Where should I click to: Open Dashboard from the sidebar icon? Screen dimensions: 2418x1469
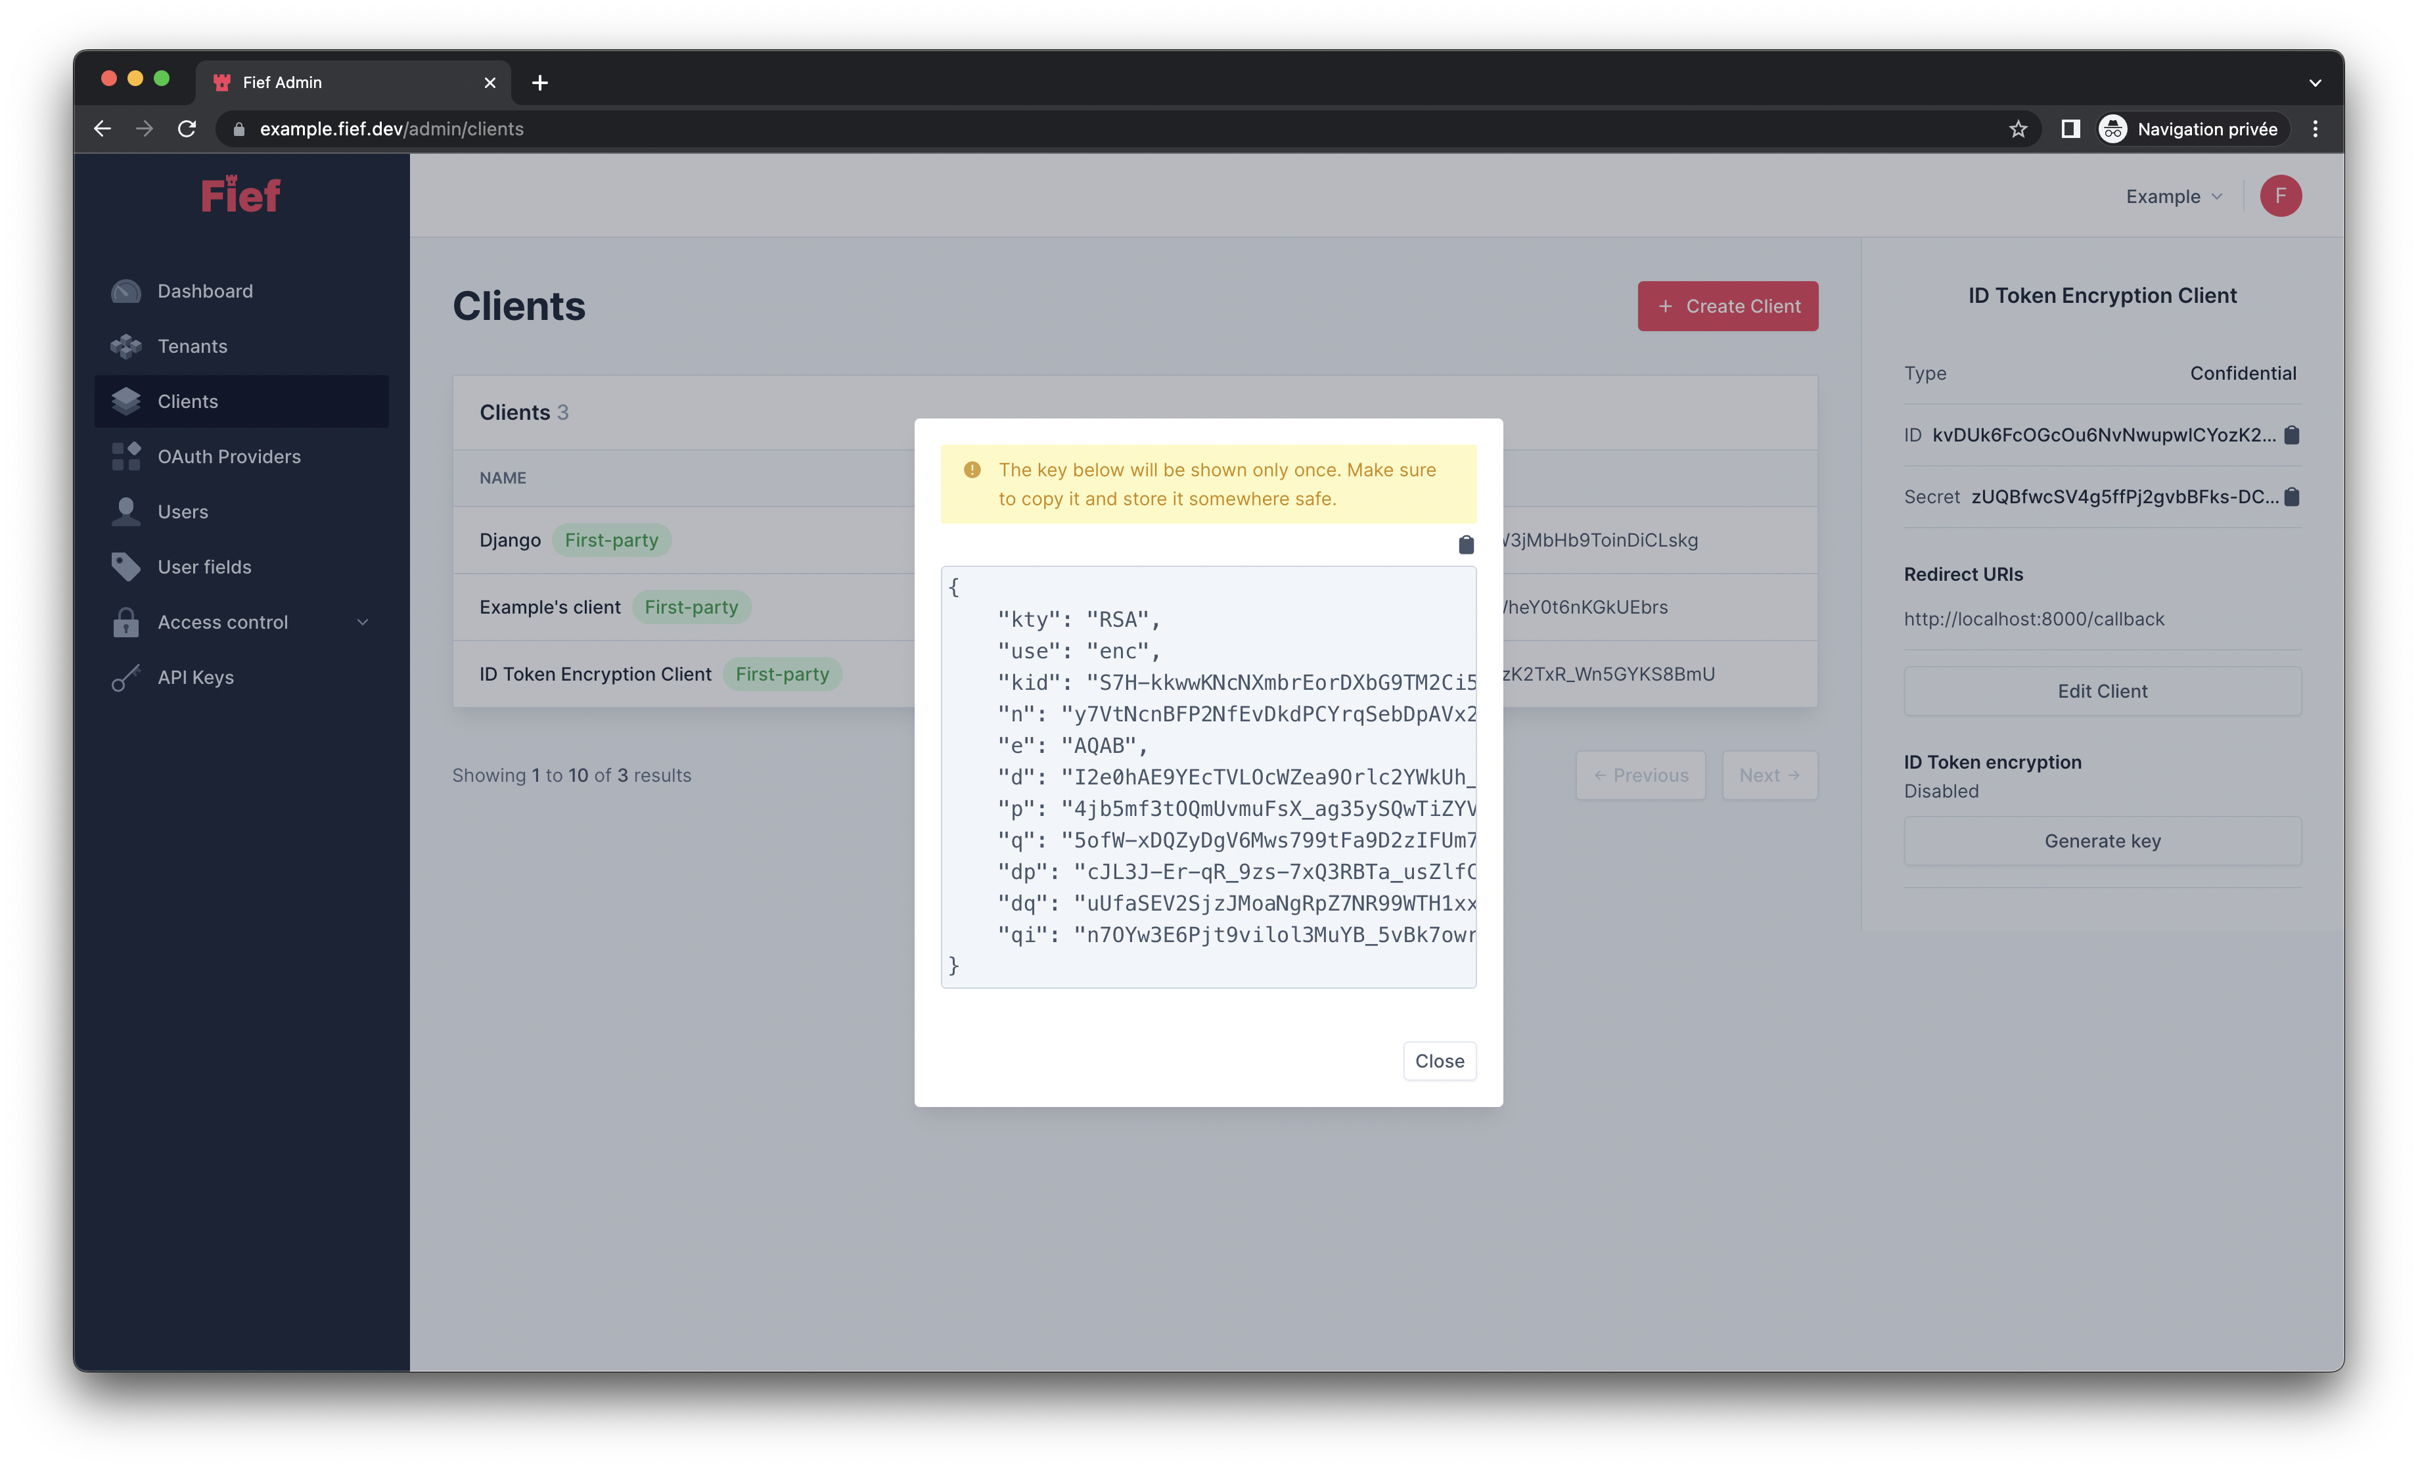(x=125, y=290)
